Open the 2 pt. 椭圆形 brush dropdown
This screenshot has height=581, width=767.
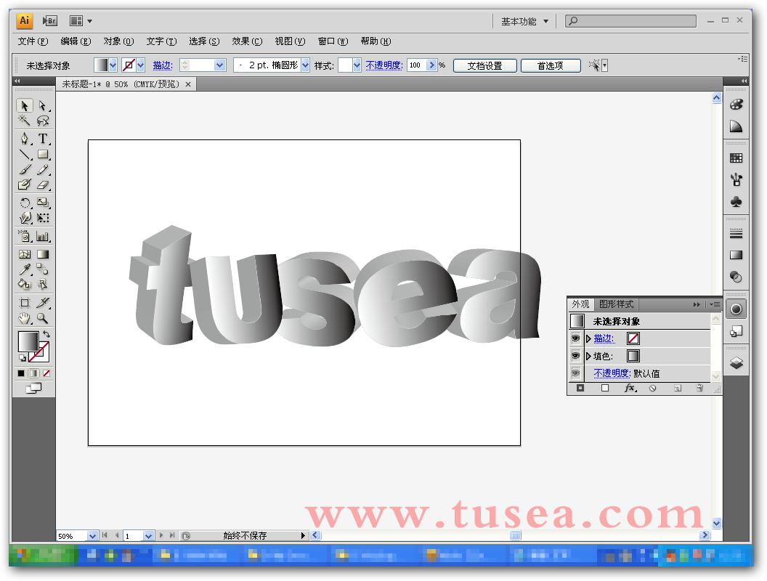click(305, 65)
